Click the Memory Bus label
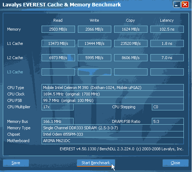 click(x=17, y=121)
